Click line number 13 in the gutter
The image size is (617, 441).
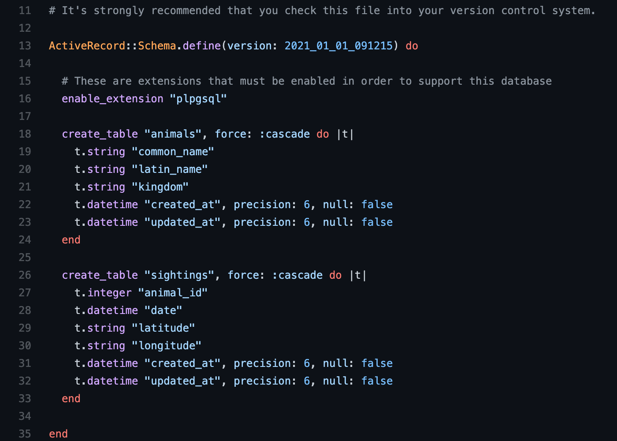[x=25, y=46]
